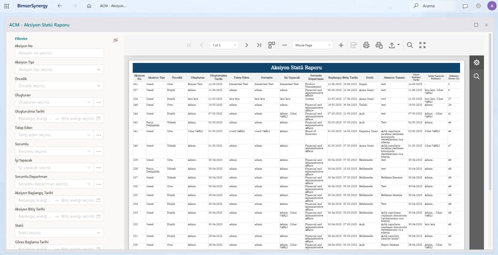This screenshot has width=498, height=255.
Task: Open the ACM - Aksiyon breadcrumb tab
Action: pyautogui.click(x=113, y=6)
